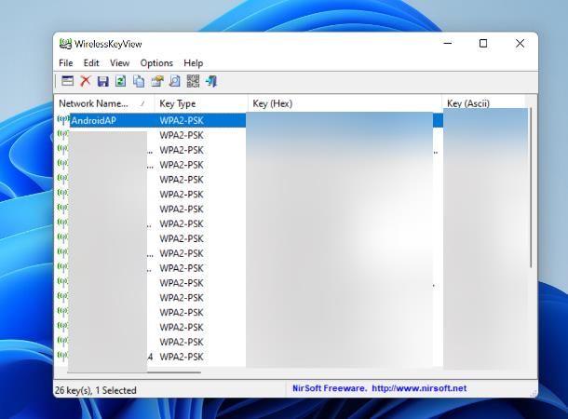
Task: Open the Advanced Options toolbar icon
Action: tap(67, 81)
